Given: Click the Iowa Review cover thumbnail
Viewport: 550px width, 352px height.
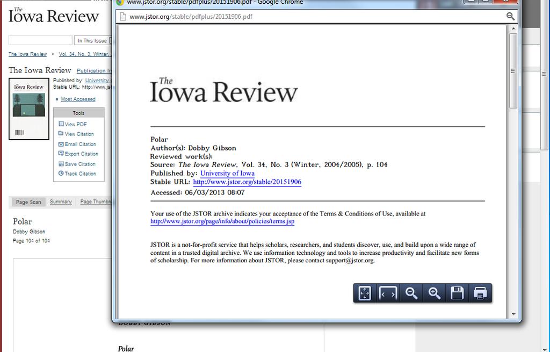Looking at the screenshot, I should (29, 109).
